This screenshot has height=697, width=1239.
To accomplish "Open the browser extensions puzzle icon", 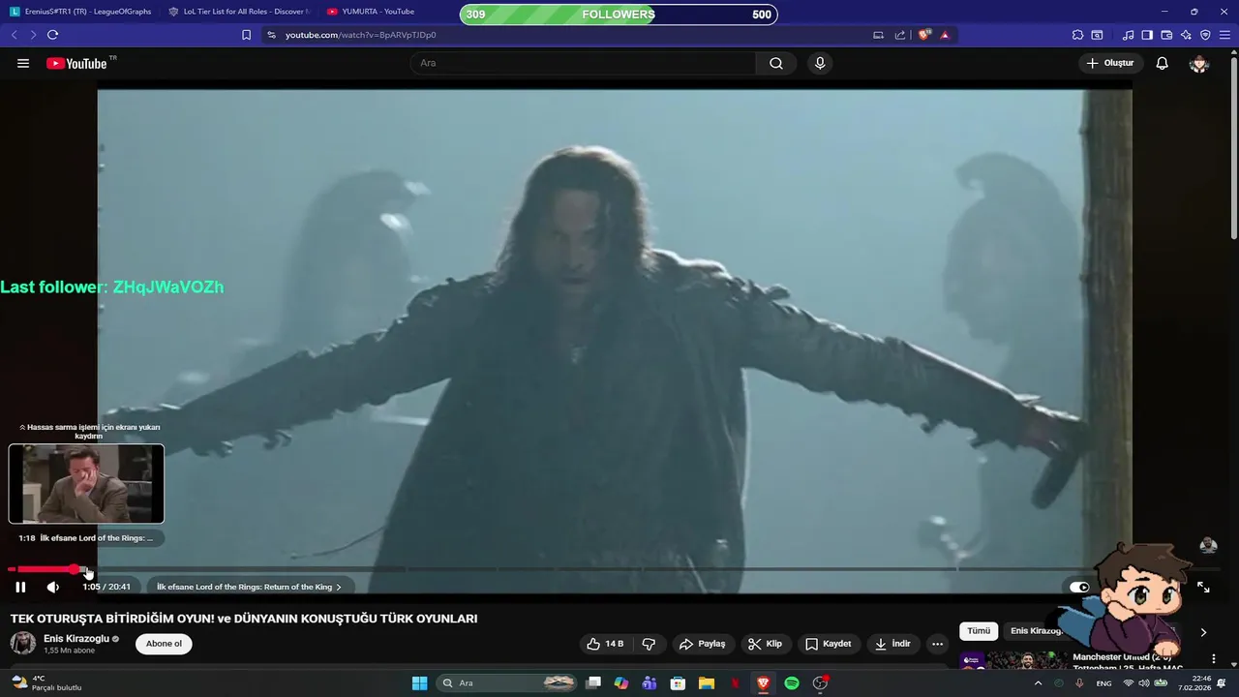I will point(1077,35).
